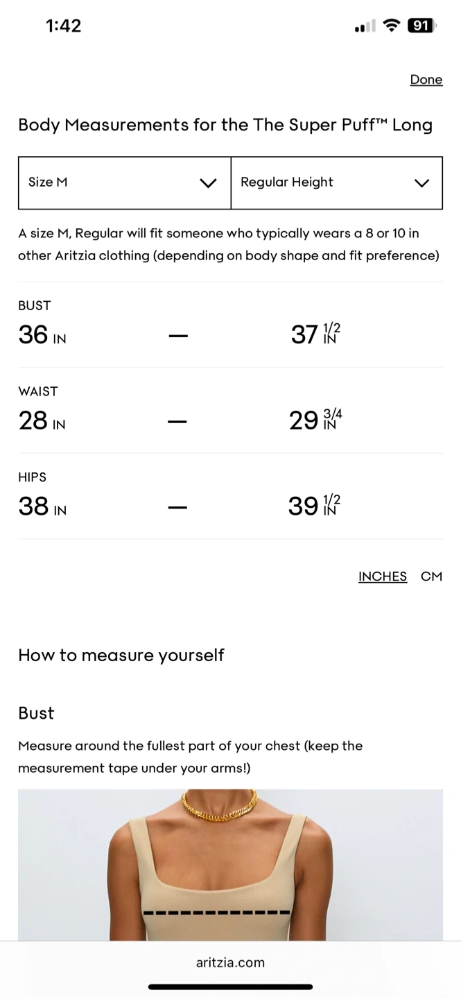The width and height of the screenshot is (461, 999).
Task: Tap the bust minimum value 36 IN
Action: click(42, 336)
